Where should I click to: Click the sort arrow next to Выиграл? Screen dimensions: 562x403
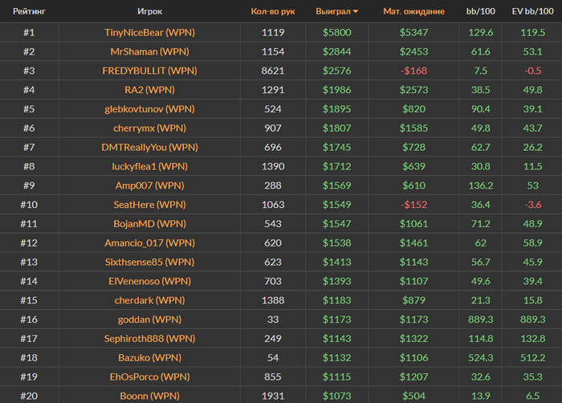pos(356,12)
